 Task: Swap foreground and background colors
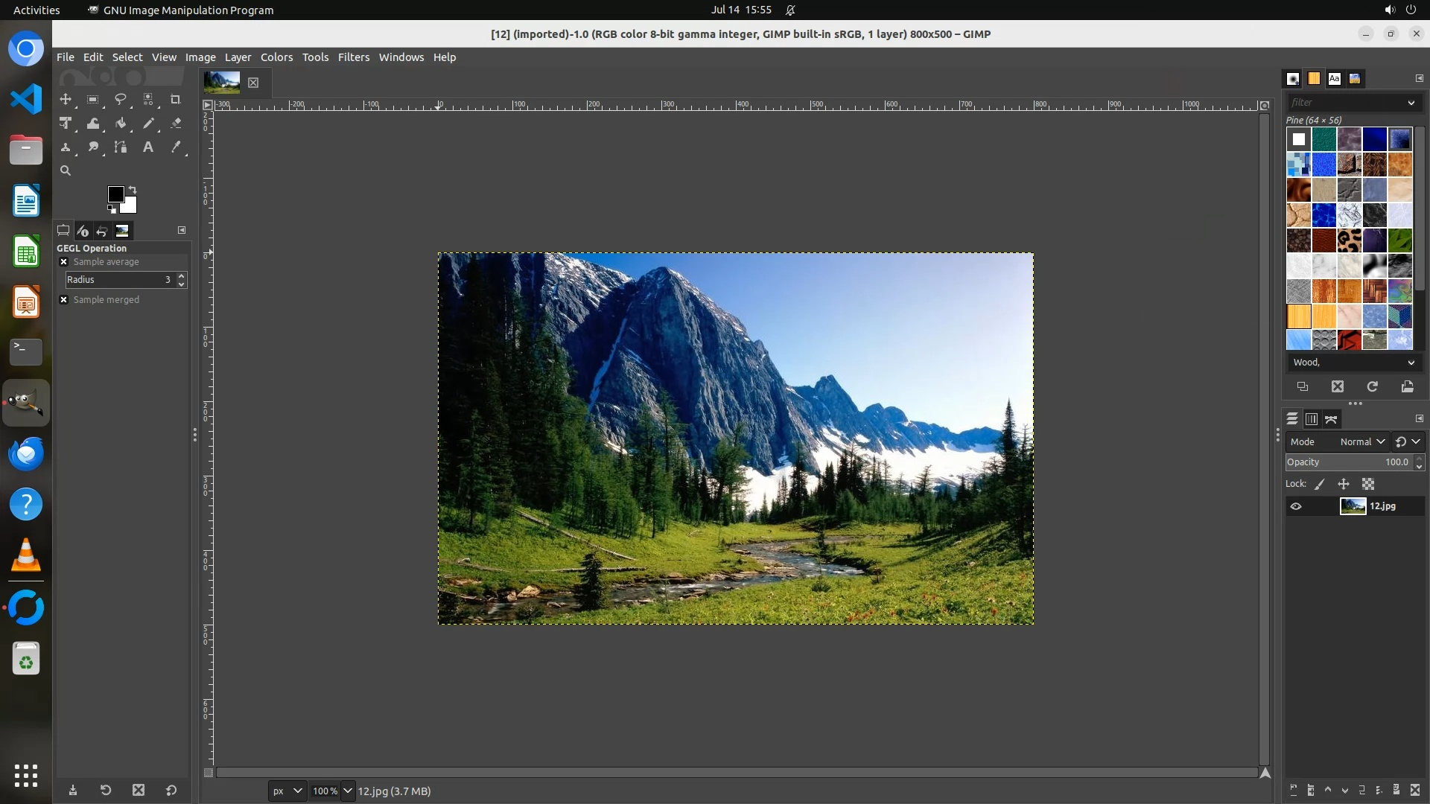[133, 189]
